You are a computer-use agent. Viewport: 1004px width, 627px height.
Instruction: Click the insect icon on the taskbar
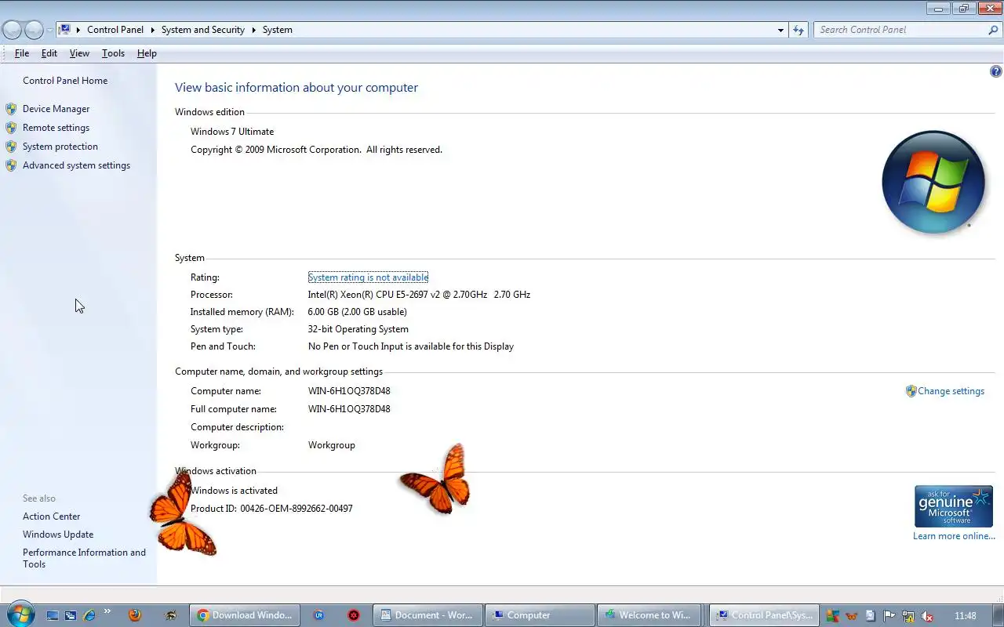coord(170,615)
